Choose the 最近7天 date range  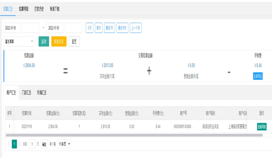coord(109,28)
